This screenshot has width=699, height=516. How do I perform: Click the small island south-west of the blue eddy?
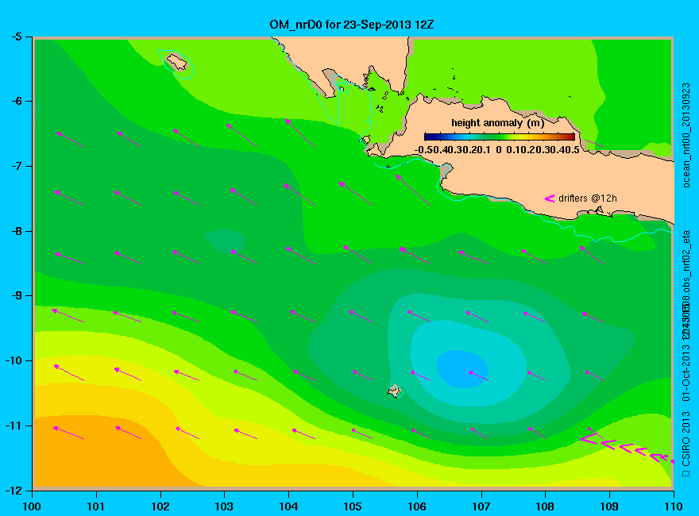point(395,391)
